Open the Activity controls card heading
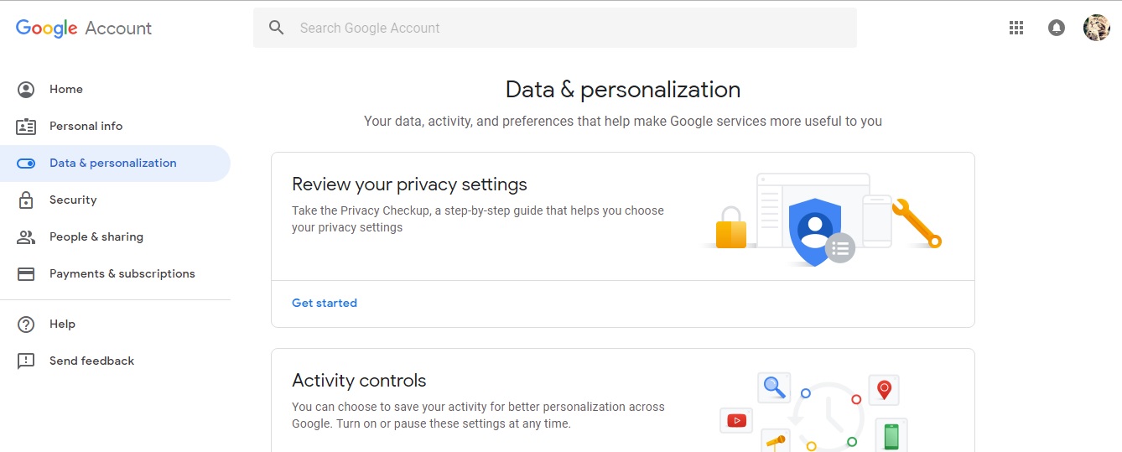This screenshot has height=452, width=1122. pos(359,381)
